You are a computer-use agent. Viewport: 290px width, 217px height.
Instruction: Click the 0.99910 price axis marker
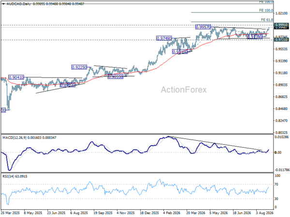pos(281,25)
